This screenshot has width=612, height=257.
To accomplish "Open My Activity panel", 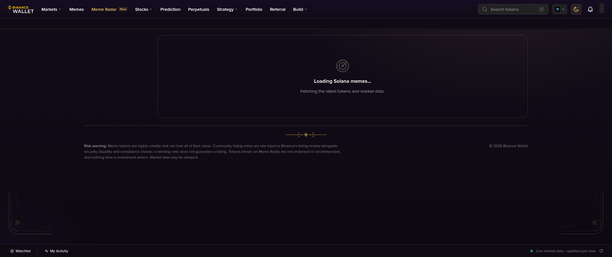I will coord(56,251).
